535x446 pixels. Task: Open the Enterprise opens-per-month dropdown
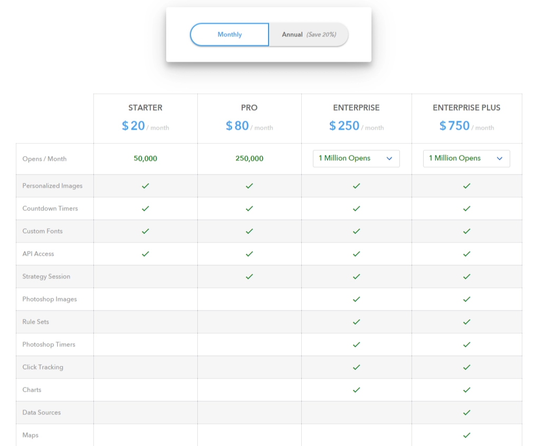356,158
